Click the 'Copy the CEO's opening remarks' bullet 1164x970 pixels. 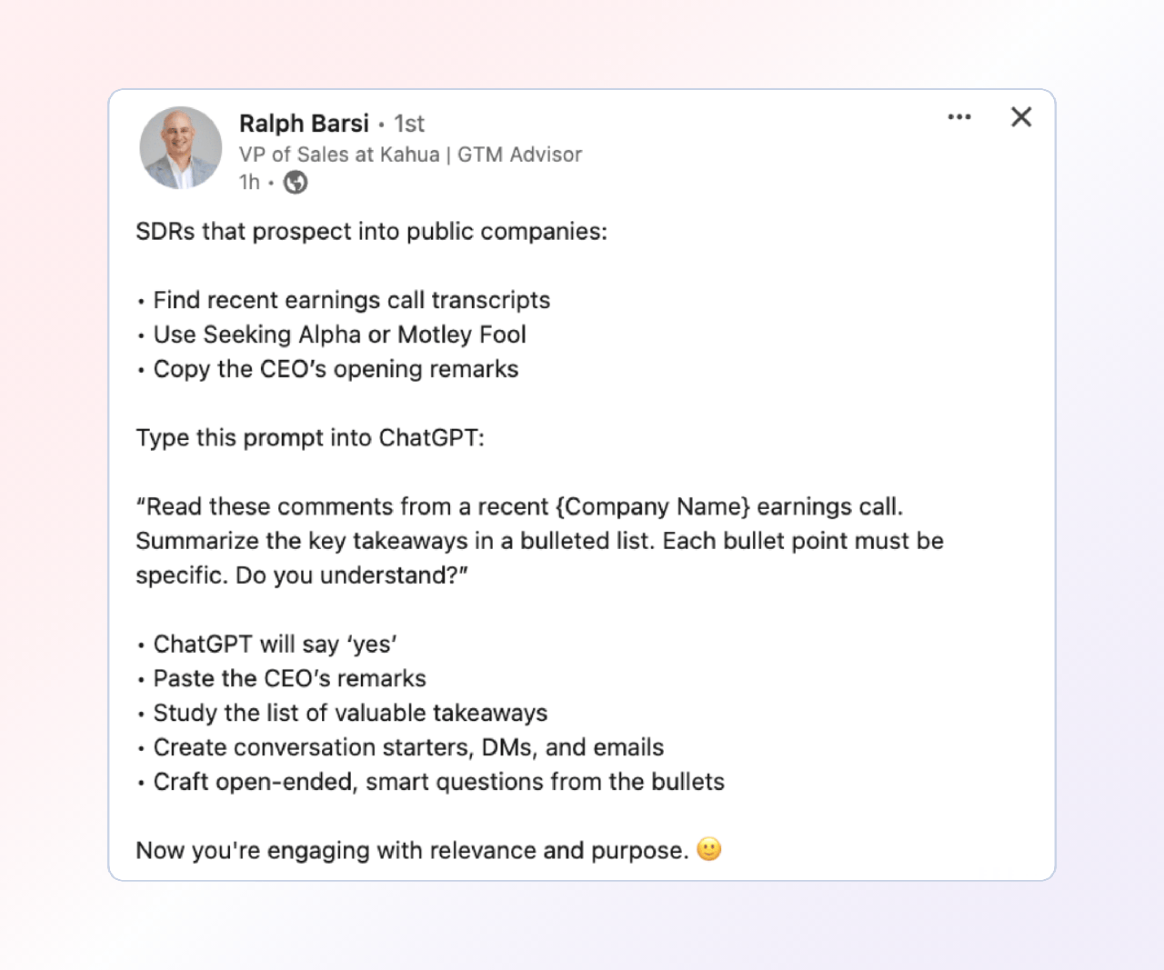[x=336, y=369]
